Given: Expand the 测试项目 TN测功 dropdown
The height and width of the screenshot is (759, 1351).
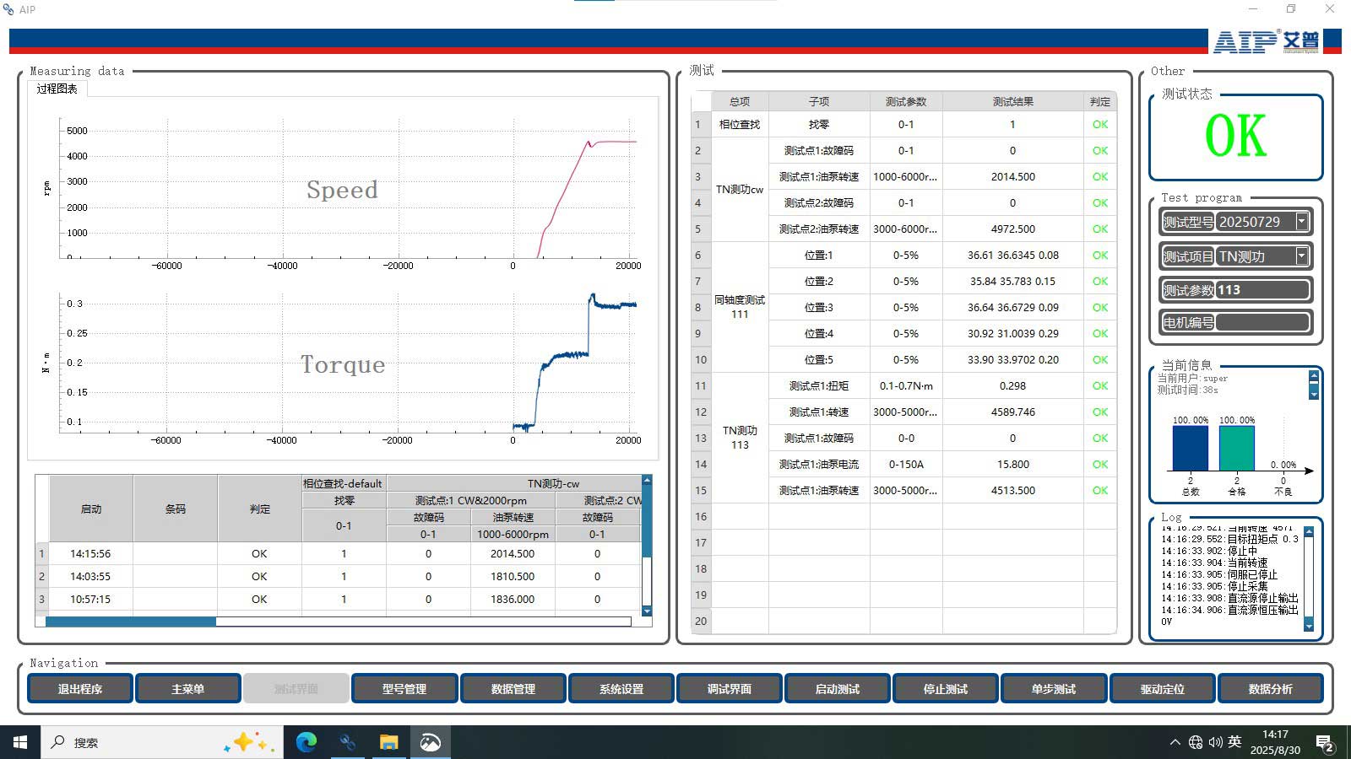Looking at the screenshot, I should pyautogui.click(x=1301, y=256).
